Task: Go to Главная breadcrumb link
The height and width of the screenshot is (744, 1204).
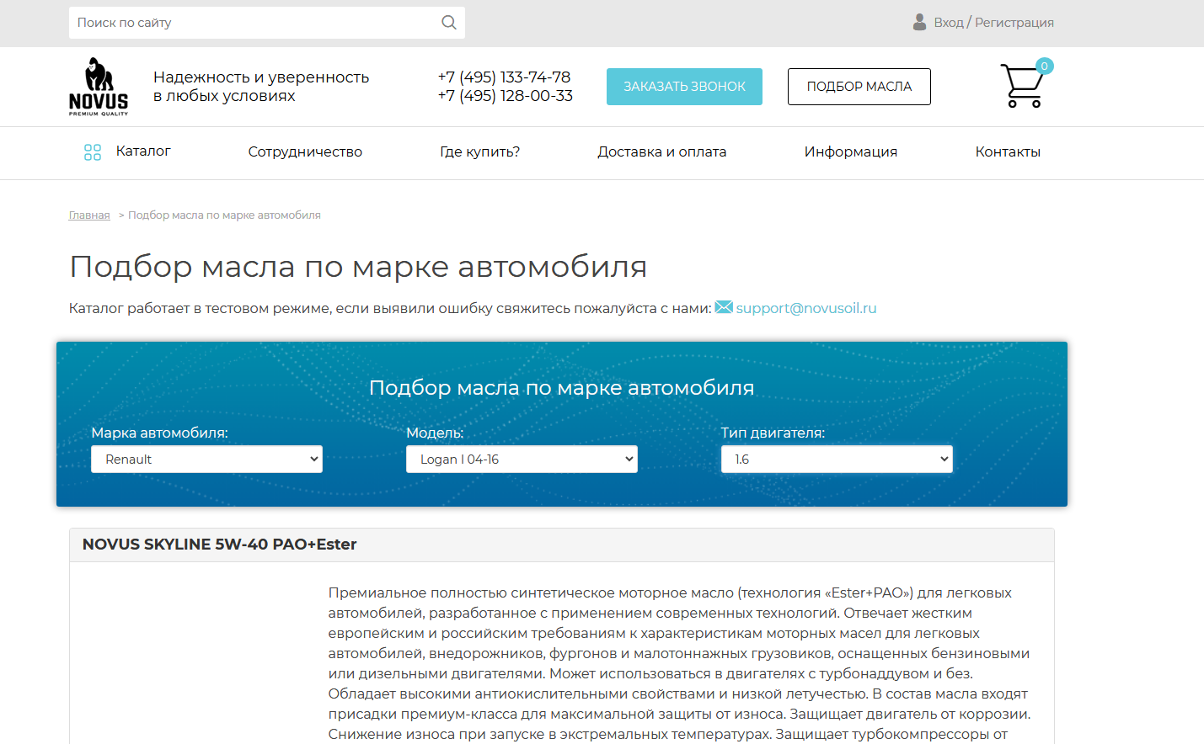Action: click(89, 215)
